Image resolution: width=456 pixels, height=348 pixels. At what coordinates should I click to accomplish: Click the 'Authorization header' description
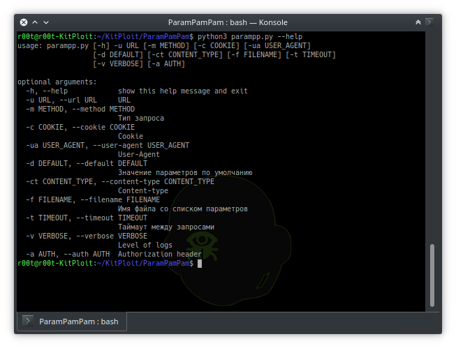tap(160, 254)
